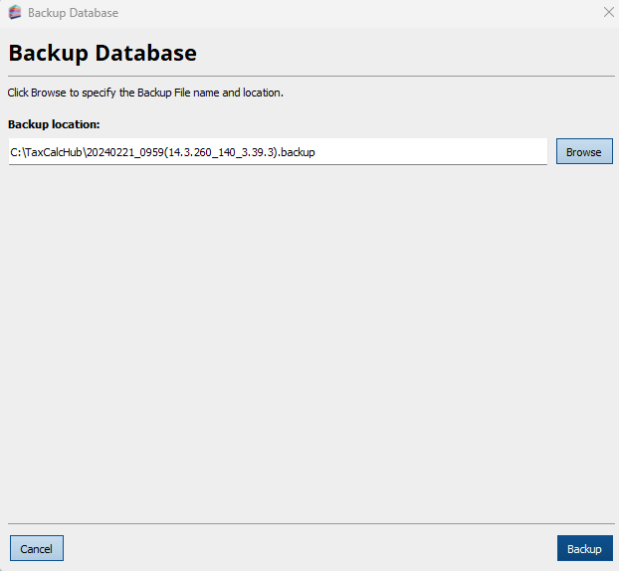Click the separator line above Cancel button
Viewport: 619px width, 571px height.
[309, 523]
